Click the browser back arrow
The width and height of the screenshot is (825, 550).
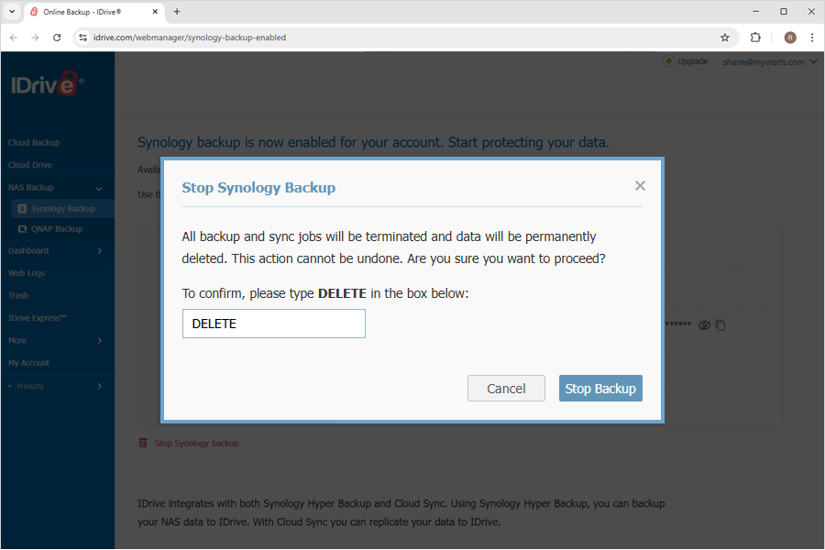pyautogui.click(x=14, y=38)
